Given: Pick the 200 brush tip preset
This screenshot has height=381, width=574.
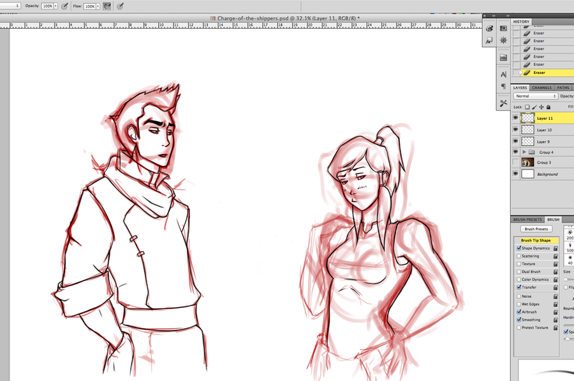Looking at the screenshot, I should (570, 234).
